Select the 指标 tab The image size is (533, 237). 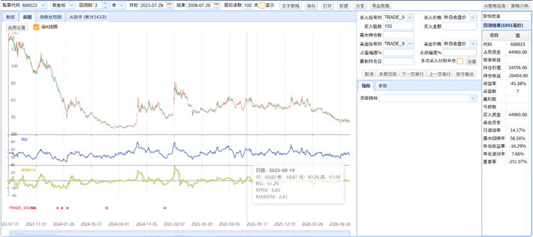(366, 86)
